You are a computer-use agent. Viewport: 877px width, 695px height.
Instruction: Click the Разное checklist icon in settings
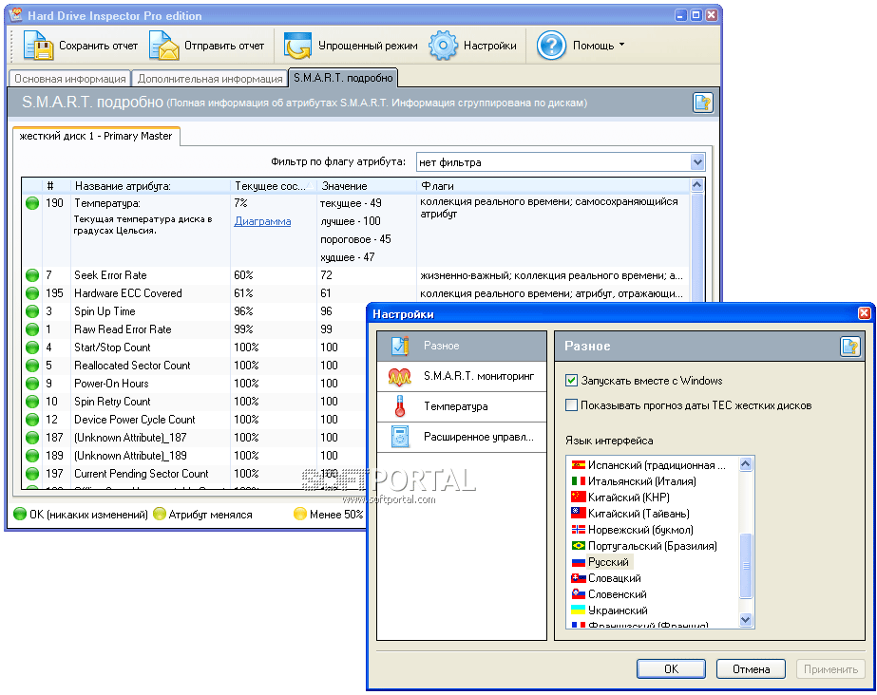coord(400,346)
